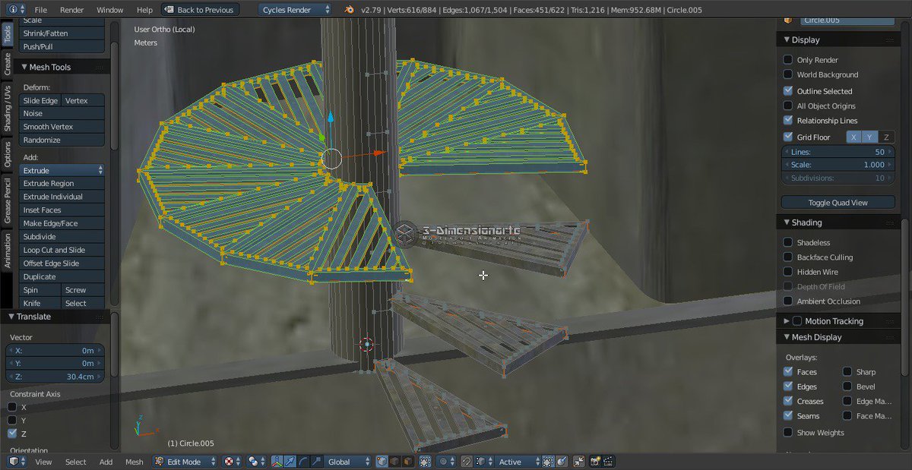Toggle the grid floor Z axis button
Viewport: 912px width, 470px height.
click(x=886, y=137)
